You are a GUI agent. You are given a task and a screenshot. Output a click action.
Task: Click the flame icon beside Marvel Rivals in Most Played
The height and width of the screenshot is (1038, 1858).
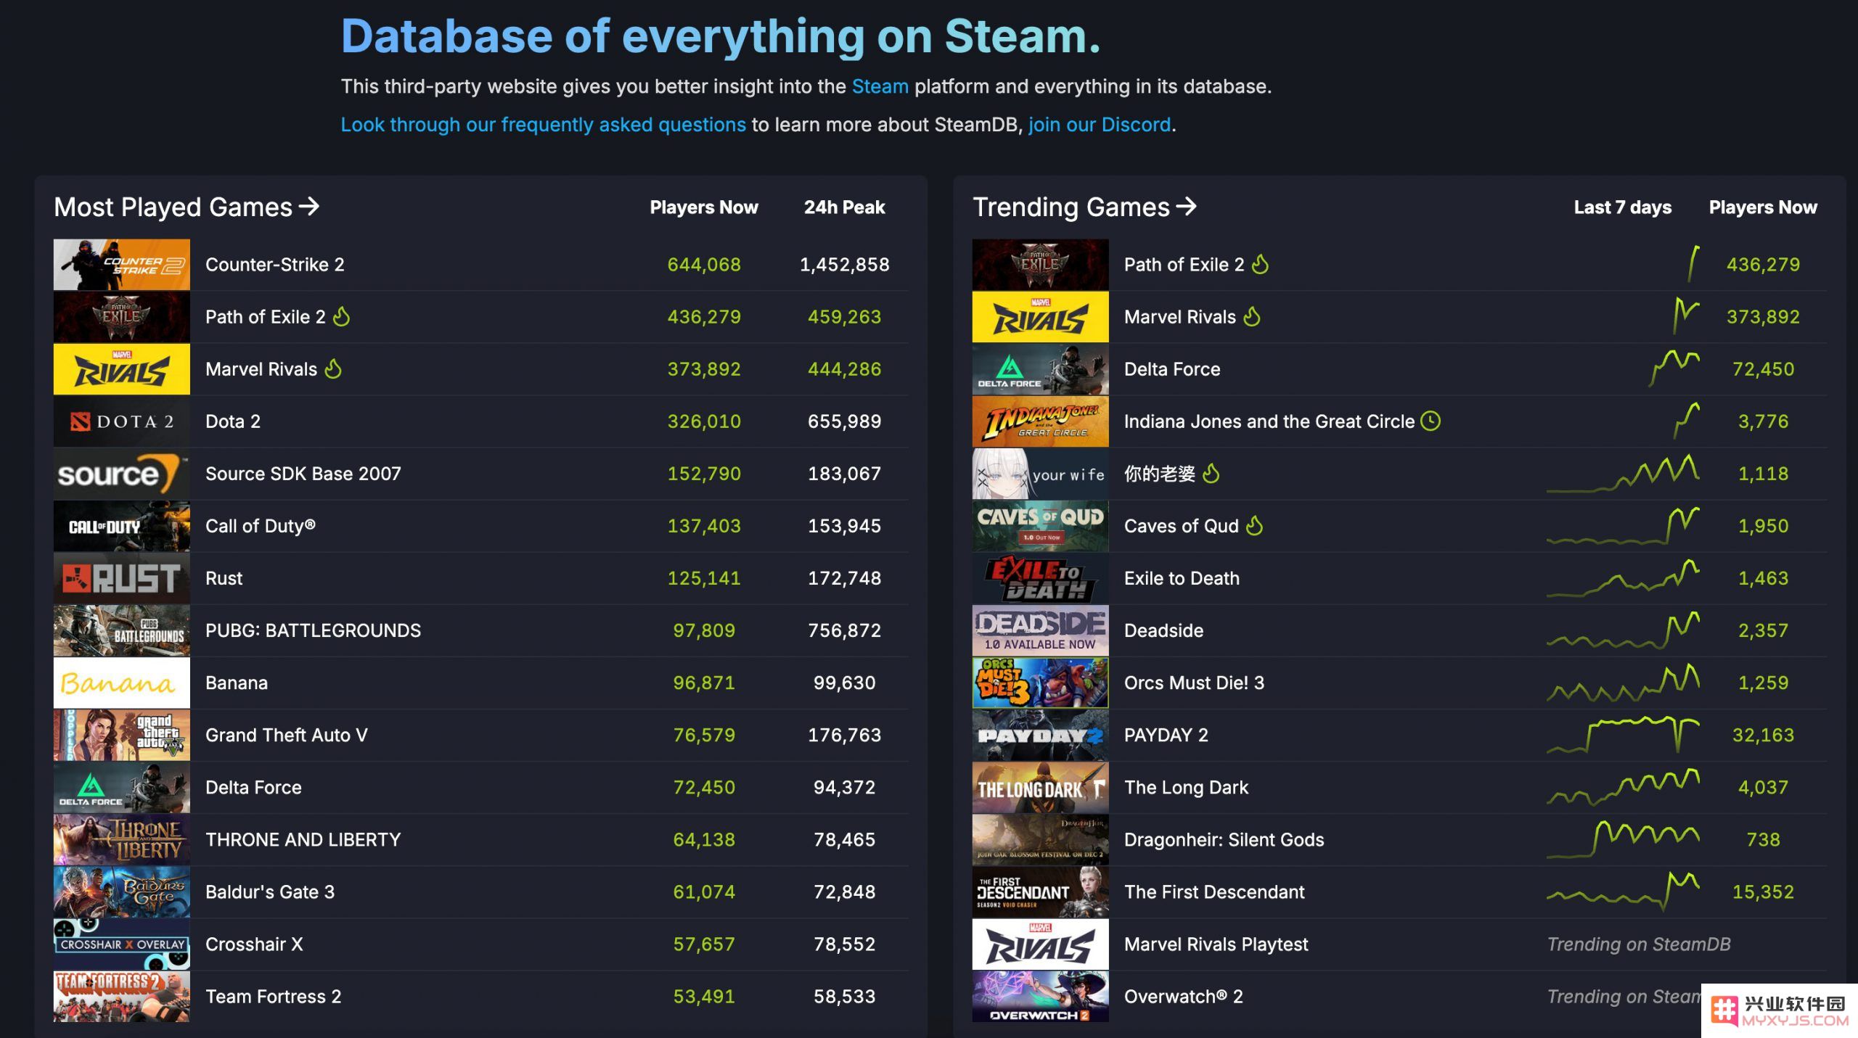click(x=333, y=368)
